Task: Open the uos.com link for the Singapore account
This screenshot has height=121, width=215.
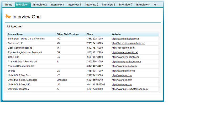Action: [x=122, y=80]
